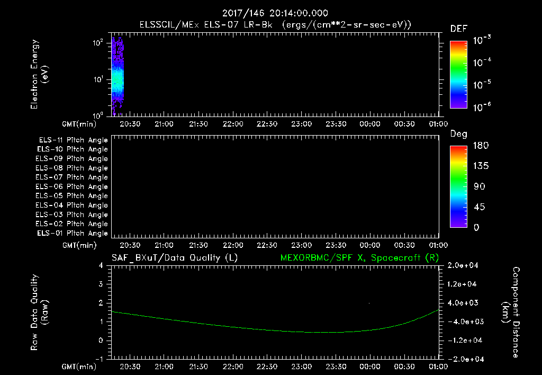Viewport: 542px width, 375px height.
Task: Click GMT(min) label of the pitch angle panel
Action: (x=79, y=246)
